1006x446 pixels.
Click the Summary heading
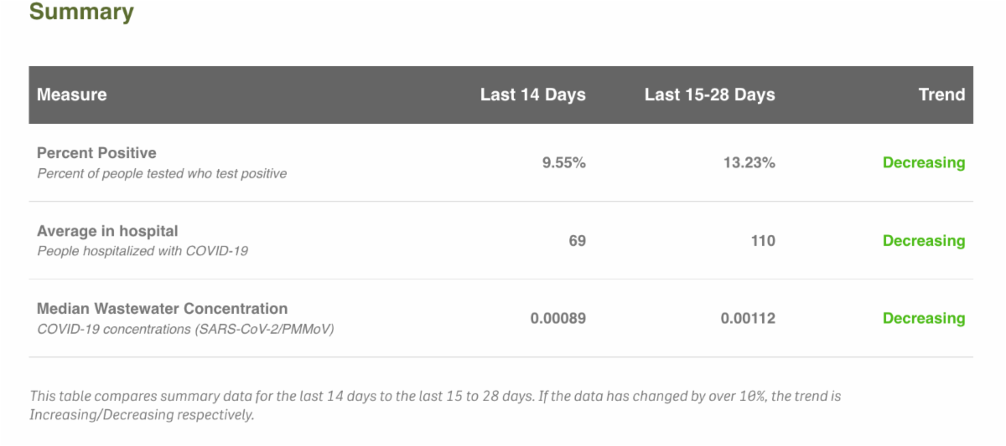click(81, 13)
